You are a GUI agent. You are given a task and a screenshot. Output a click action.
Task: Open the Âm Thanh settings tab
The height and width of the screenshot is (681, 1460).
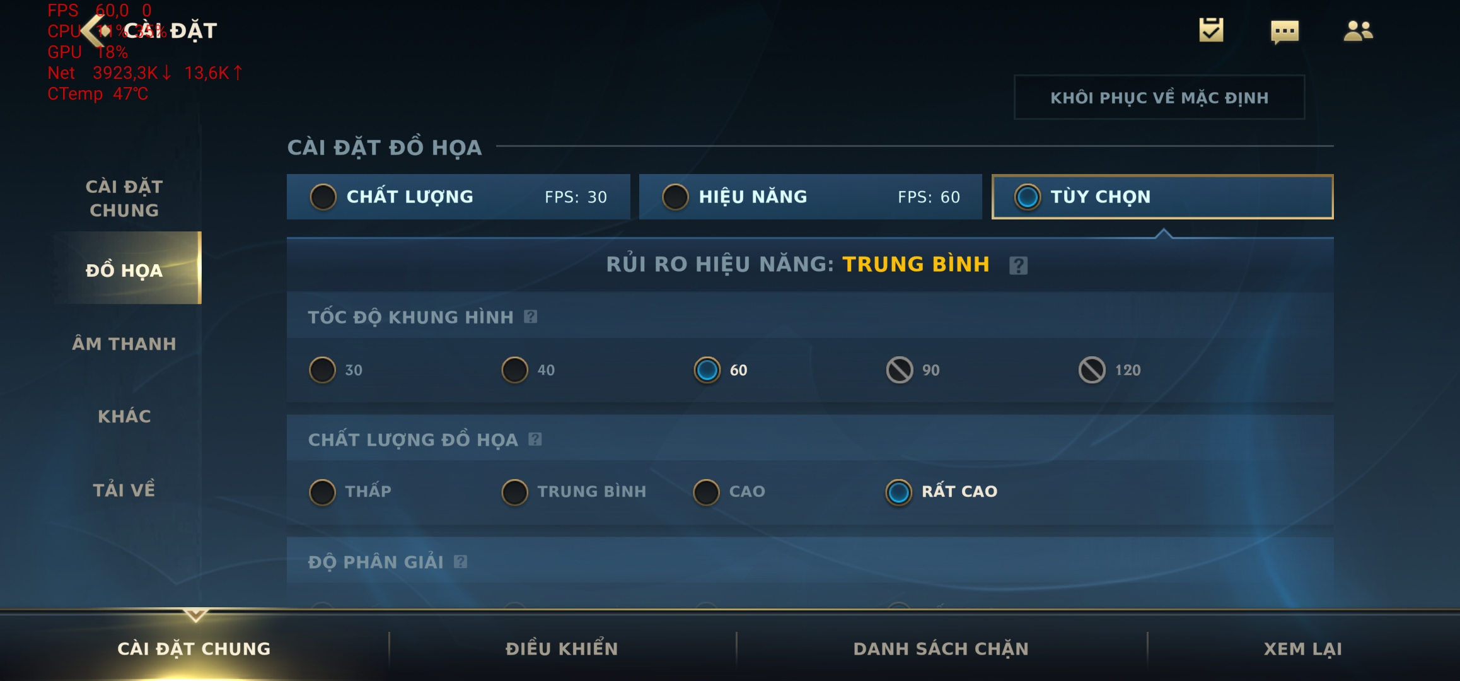pyautogui.click(x=124, y=344)
